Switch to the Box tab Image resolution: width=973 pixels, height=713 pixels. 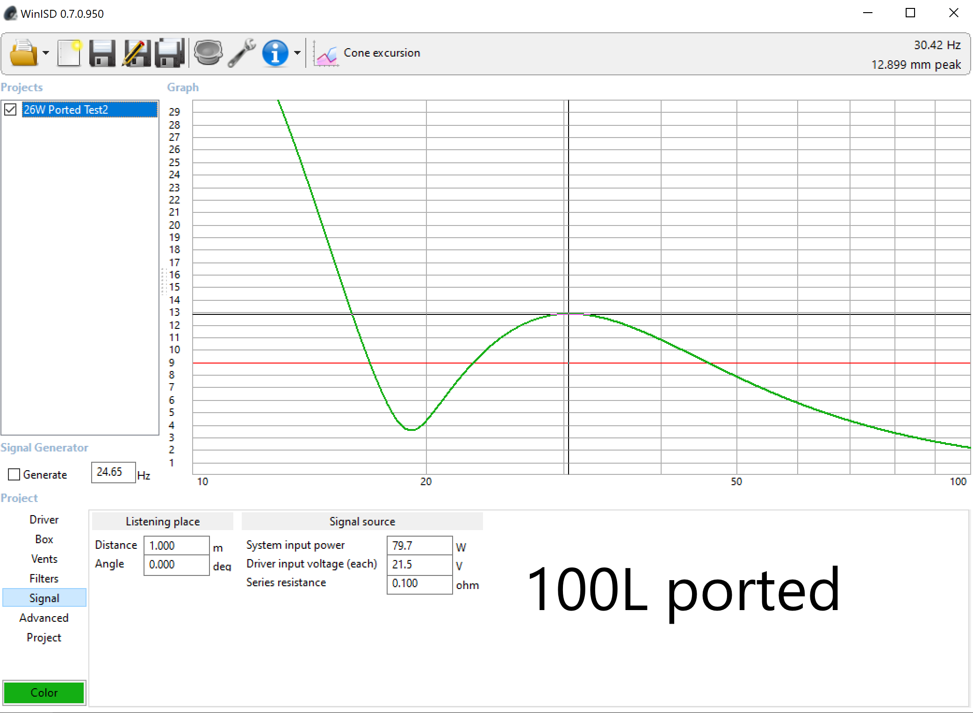44,539
